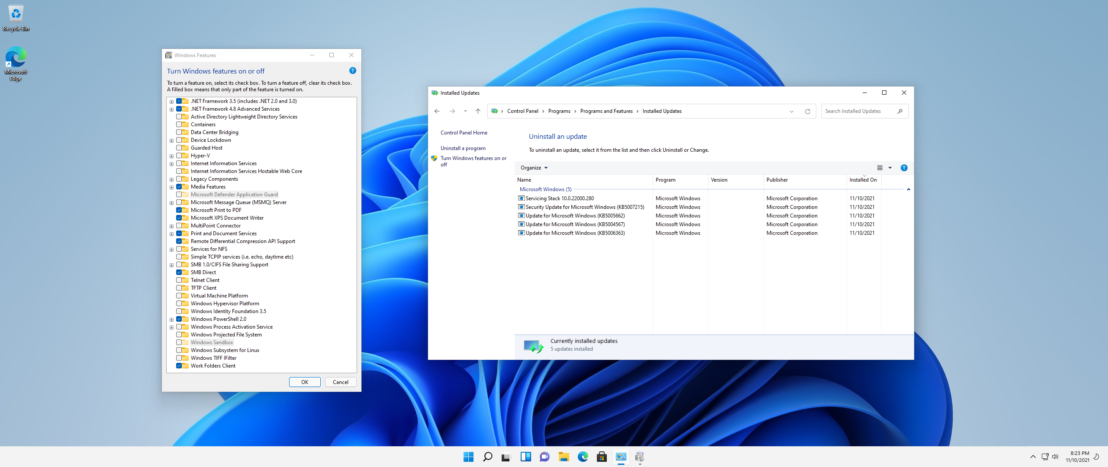Open help in the Installed Updates toolbar
Screen dimensions: 1108x467
click(x=904, y=168)
